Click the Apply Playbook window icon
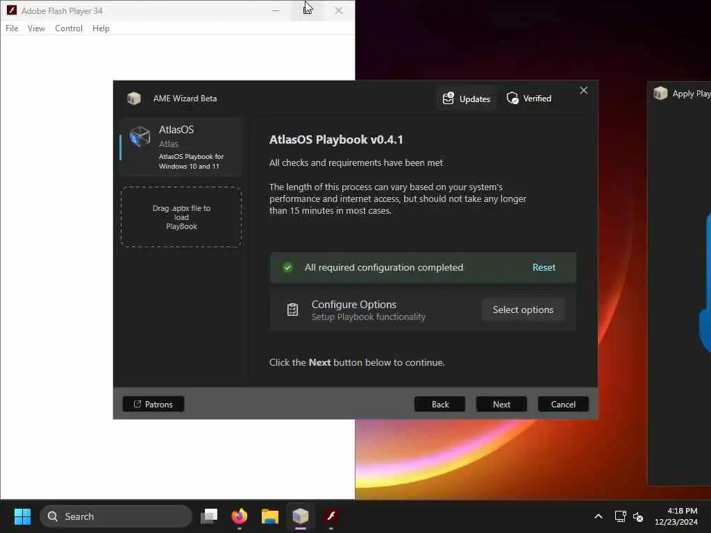Image resolution: width=711 pixels, height=533 pixels. tap(661, 94)
